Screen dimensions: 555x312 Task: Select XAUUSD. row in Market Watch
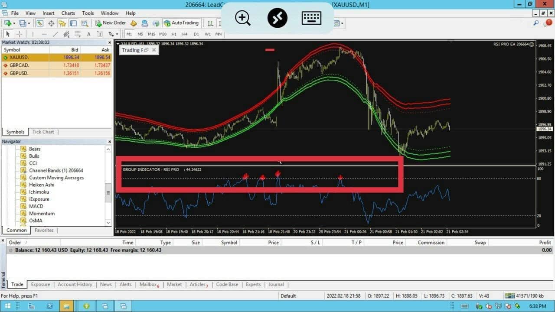pyautogui.click(x=56, y=57)
